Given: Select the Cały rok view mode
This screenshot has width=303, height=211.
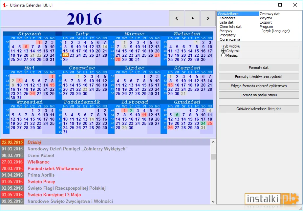Looking at the screenshot, I should click(x=230, y=51).
